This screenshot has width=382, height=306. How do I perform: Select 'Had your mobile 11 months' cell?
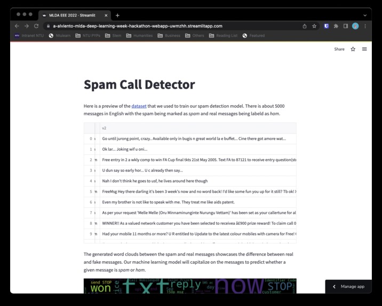[x=198, y=233]
